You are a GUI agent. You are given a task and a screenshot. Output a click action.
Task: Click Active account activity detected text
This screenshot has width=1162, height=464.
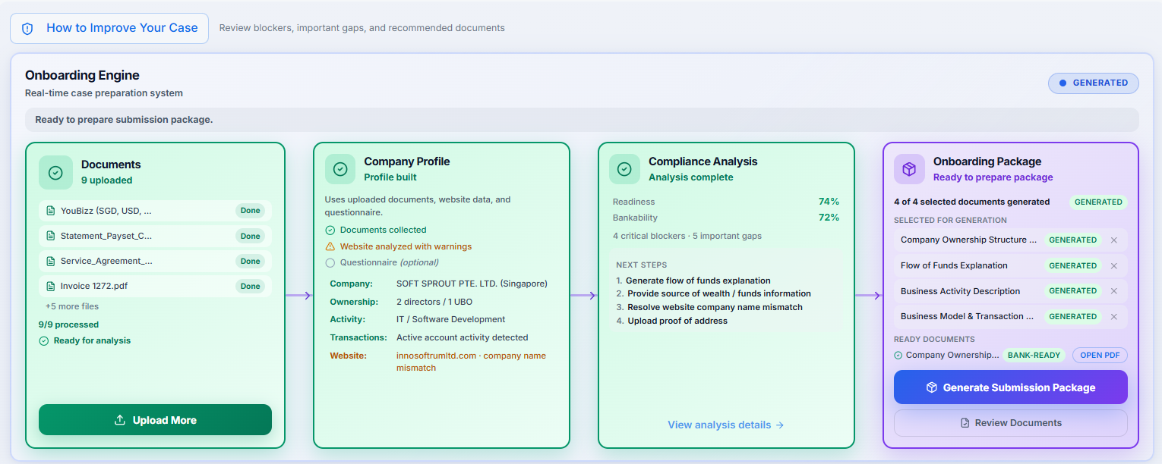pos(462,337)
